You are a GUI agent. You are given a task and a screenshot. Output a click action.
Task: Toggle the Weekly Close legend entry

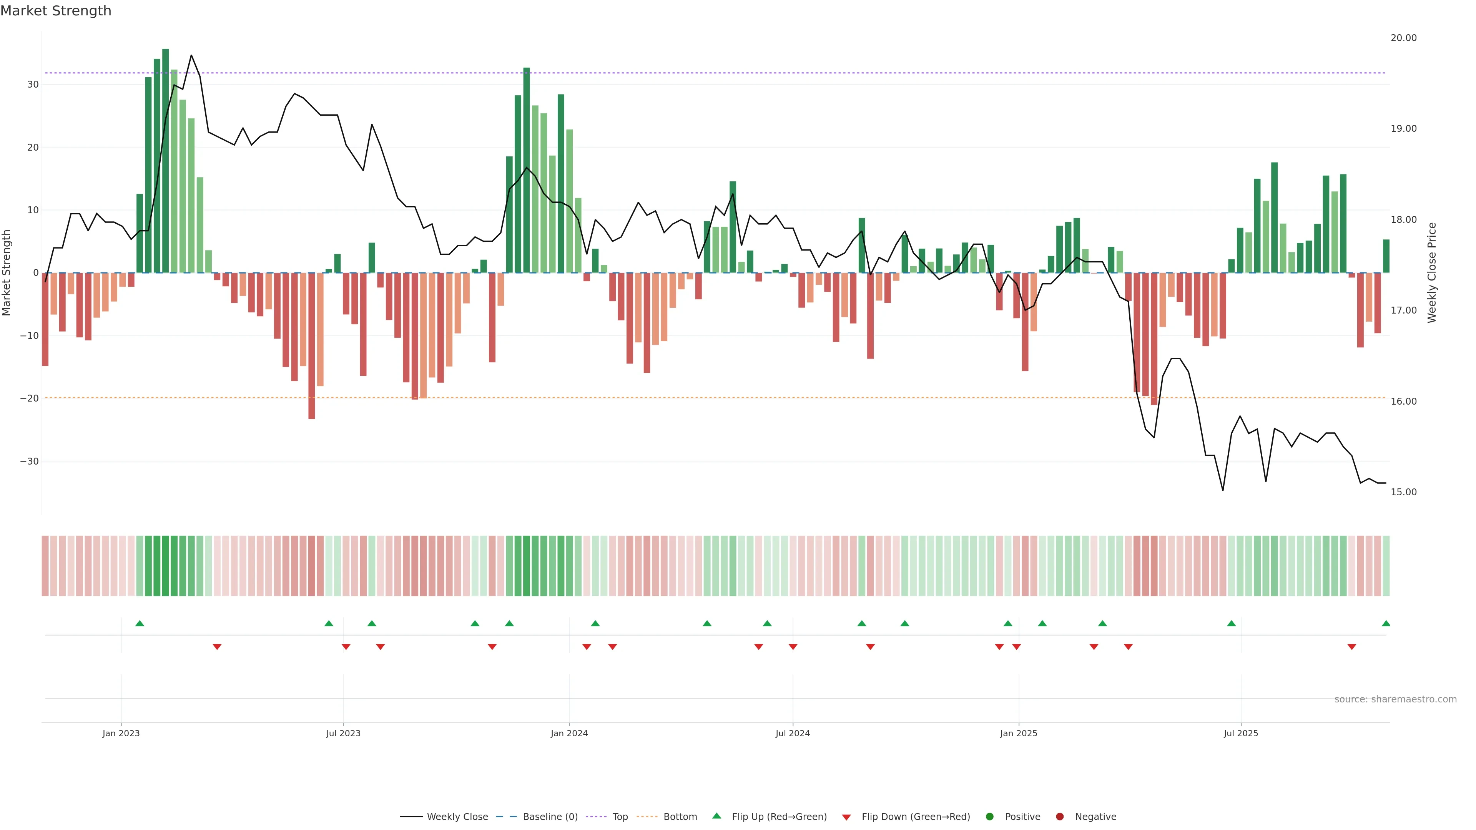[x=457, y=817]
